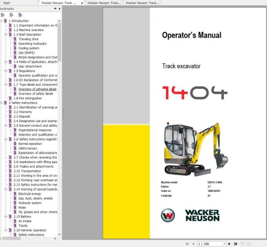Open the Hydraulic system bookmark

30,203
